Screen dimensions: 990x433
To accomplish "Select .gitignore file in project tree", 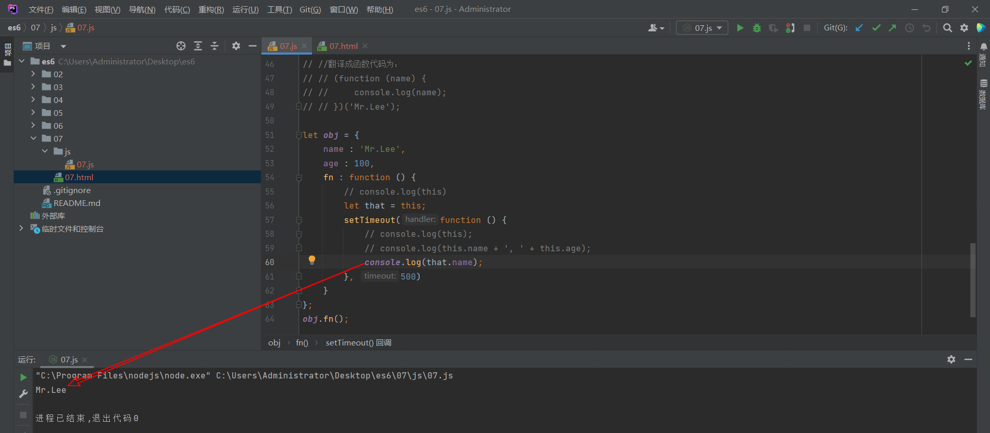I will (x=72, y=190).
